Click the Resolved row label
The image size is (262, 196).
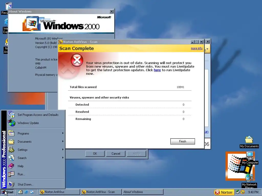click(82, 112)
